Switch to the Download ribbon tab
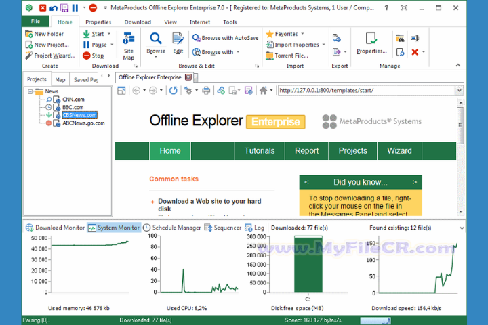488x325 pixels. [138, 22]
